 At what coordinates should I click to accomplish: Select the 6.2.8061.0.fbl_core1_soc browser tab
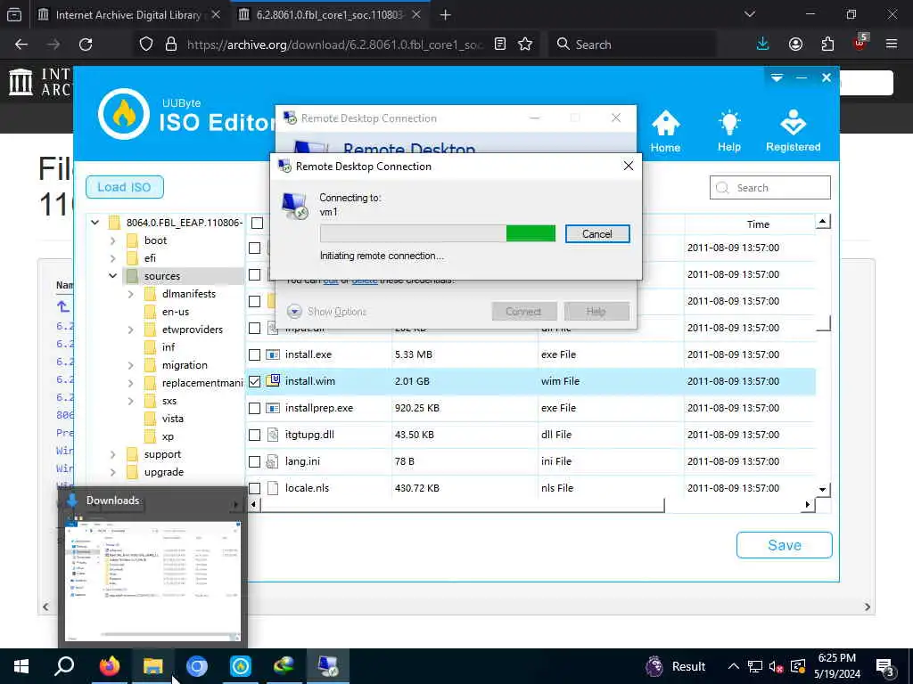(x=330, y=14)
